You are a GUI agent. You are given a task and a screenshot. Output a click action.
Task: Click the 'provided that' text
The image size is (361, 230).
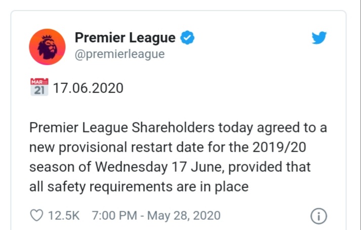click(x=269, y=167)
